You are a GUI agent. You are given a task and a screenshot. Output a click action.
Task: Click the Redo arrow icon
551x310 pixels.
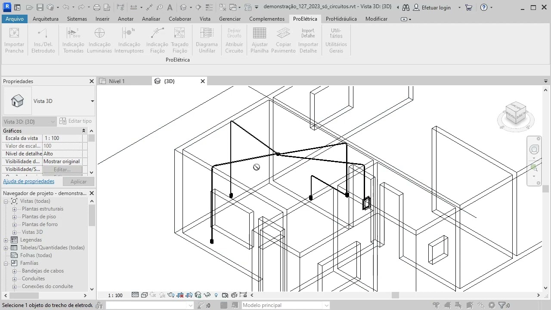coord(80,7)
